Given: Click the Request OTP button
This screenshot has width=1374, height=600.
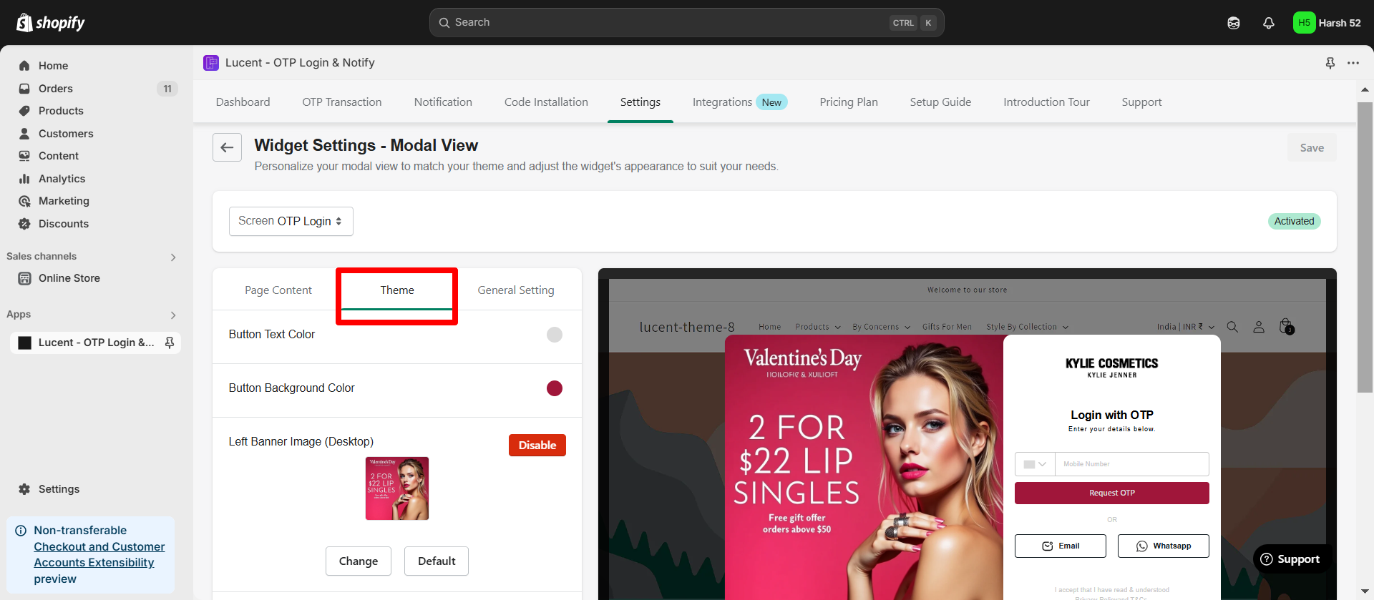Looking at the screenshot, I should click(1112, 493).
